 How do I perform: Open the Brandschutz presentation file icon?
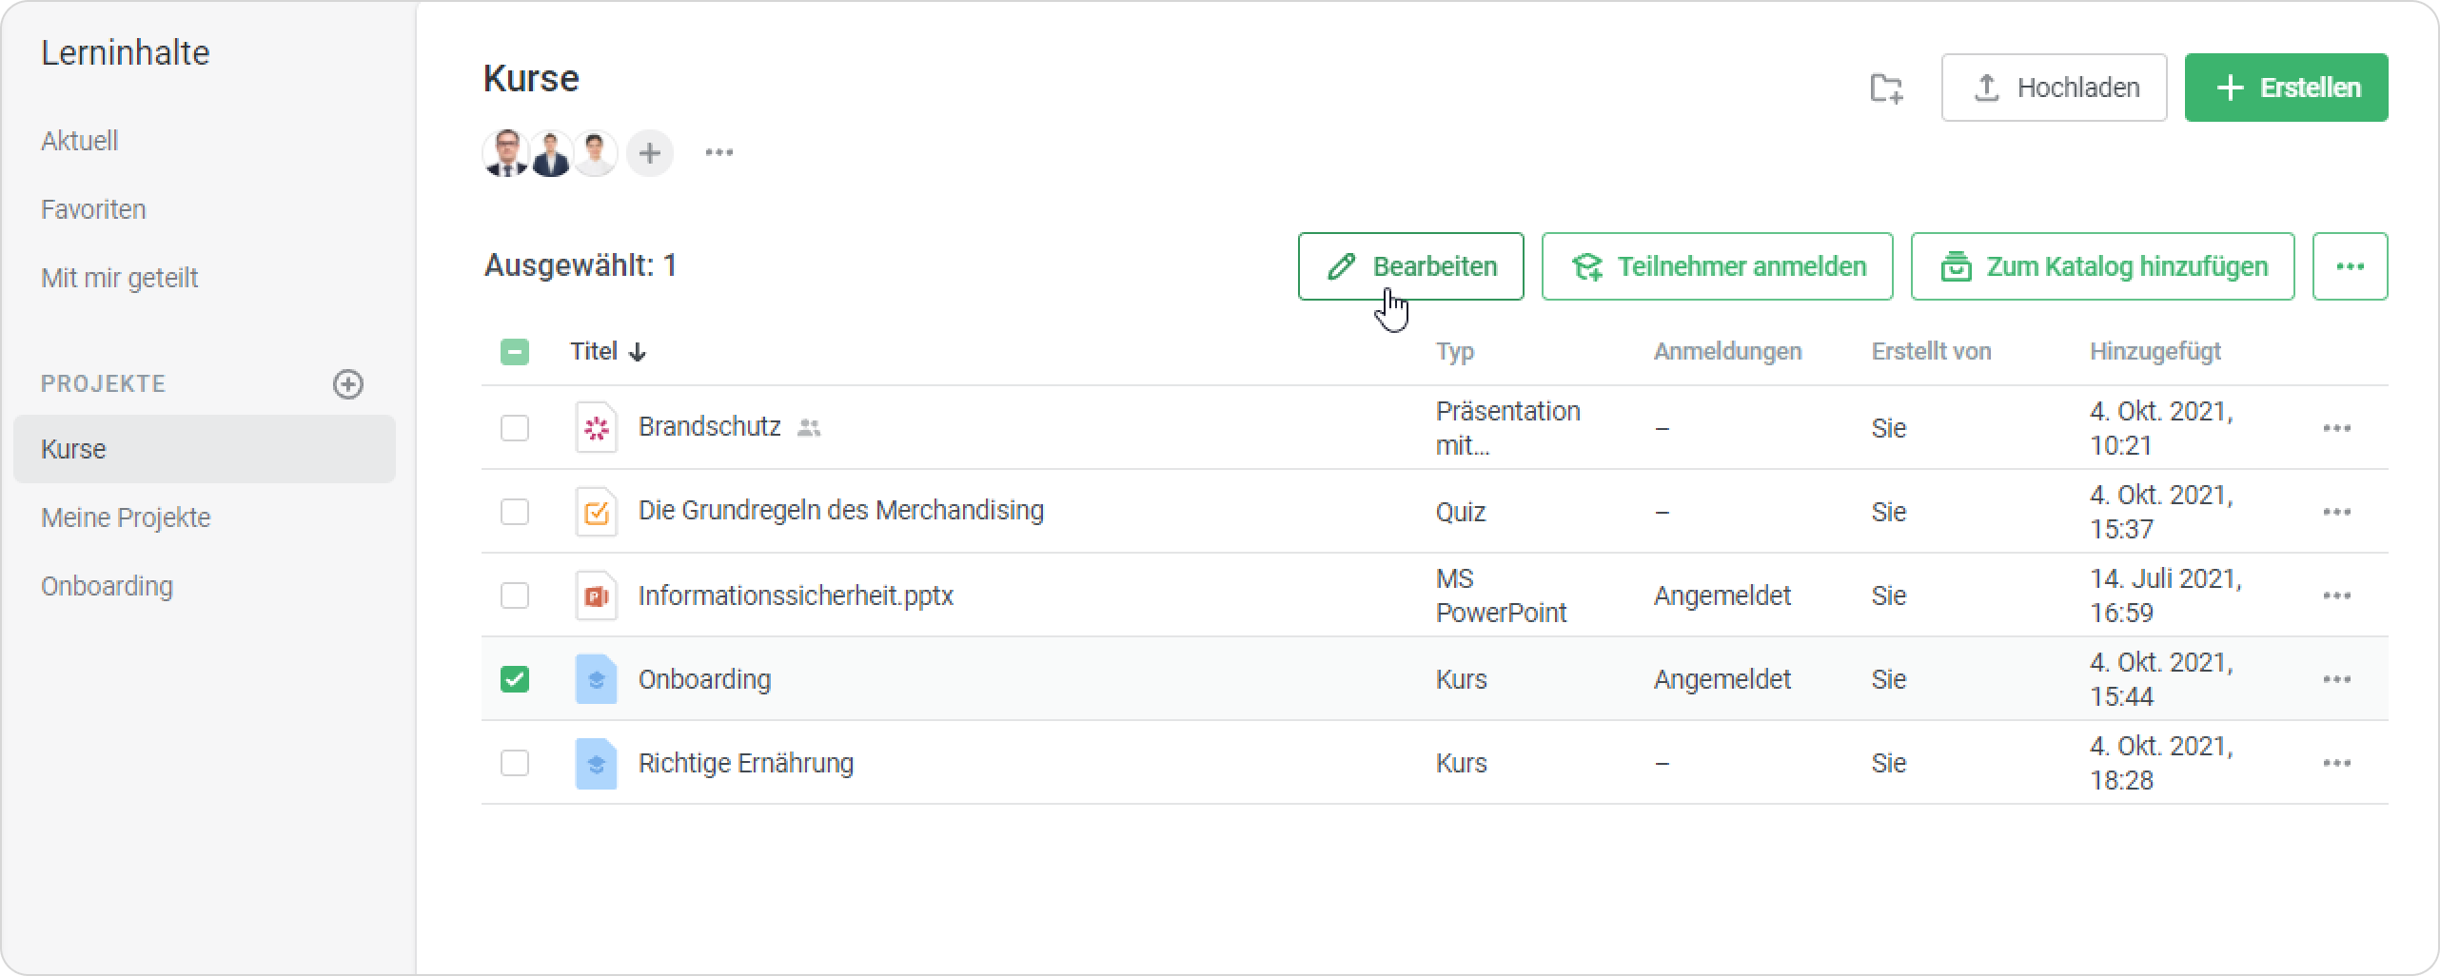tap(596, 428)
